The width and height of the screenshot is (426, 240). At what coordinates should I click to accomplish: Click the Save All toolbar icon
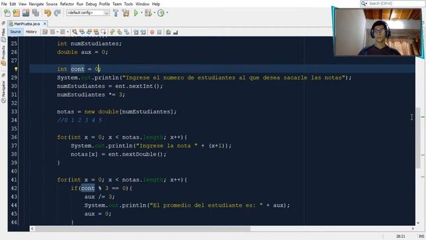tap(35, 13)
